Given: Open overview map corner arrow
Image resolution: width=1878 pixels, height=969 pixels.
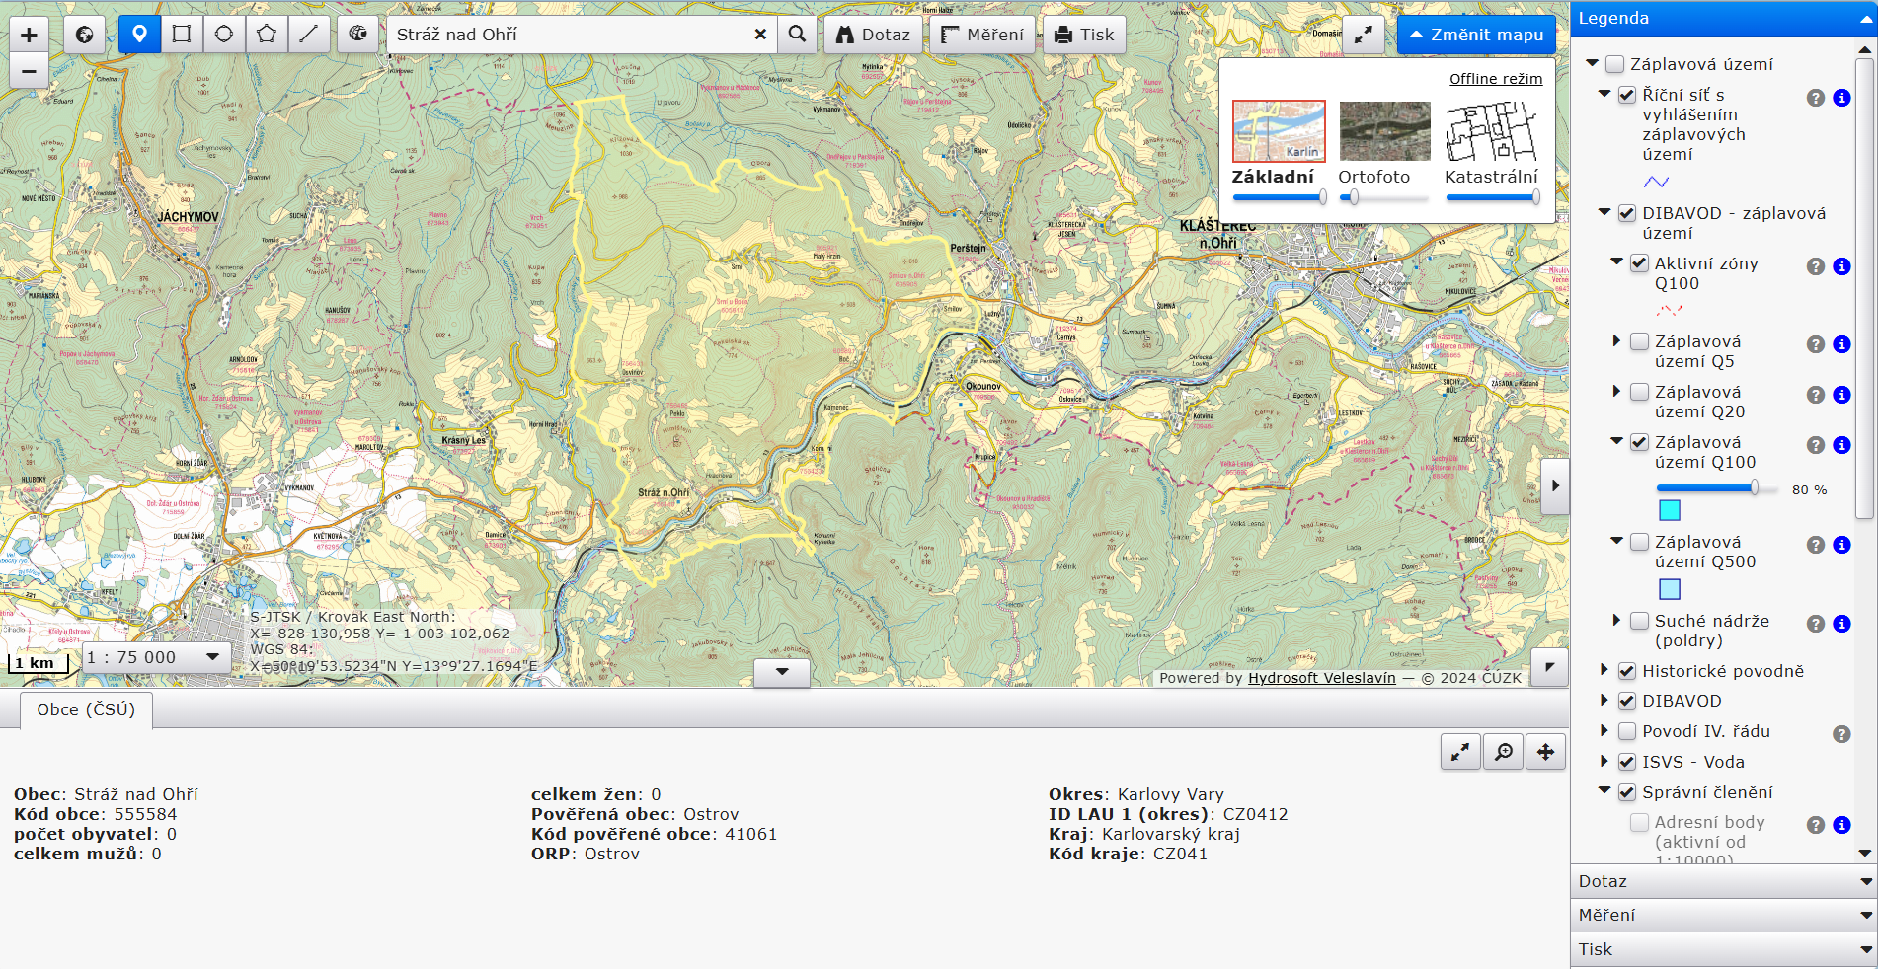Looking at the screenshot, I should pyautogui.click(x=1549, y=668).
